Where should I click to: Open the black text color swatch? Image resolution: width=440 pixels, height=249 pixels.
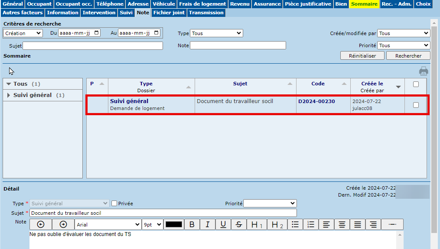[174, 224]
